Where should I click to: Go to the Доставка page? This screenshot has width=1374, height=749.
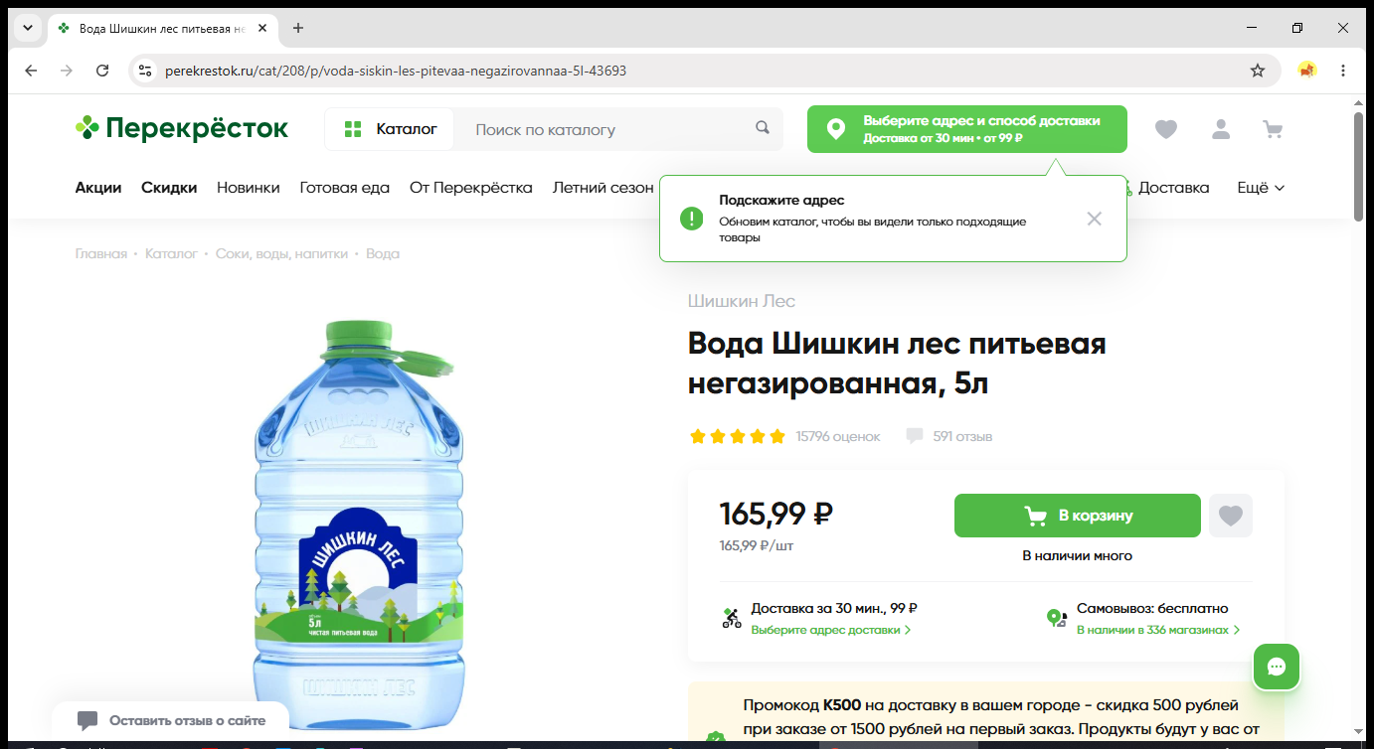1173,188
